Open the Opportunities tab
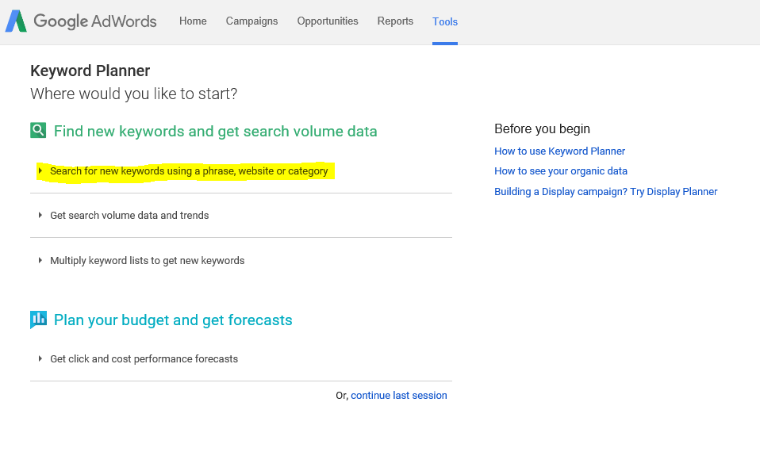760x452 pixels. 328,21
